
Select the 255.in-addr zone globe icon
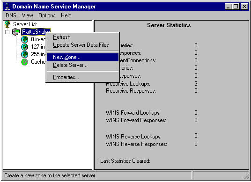[x=25, y=54]
